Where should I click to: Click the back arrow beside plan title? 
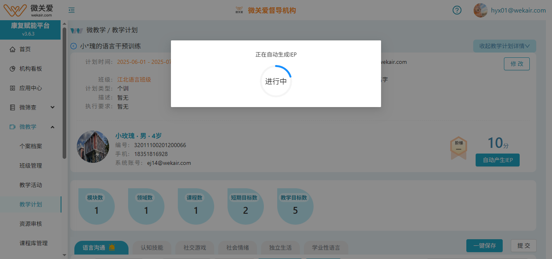(74, 46)
